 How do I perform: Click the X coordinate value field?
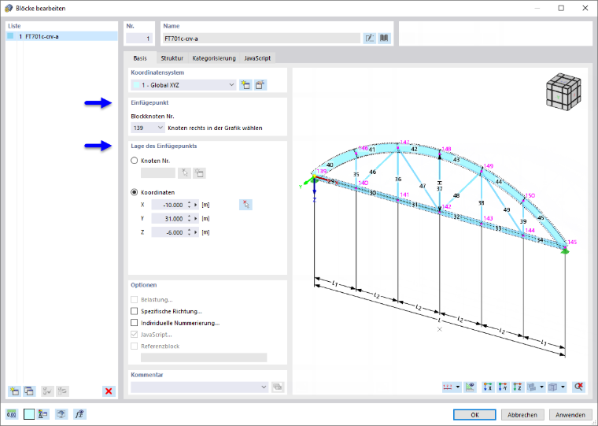point(168,205)
